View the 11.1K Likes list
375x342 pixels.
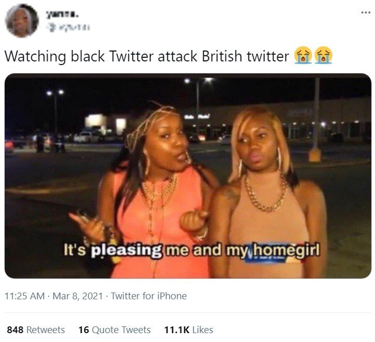188,330
